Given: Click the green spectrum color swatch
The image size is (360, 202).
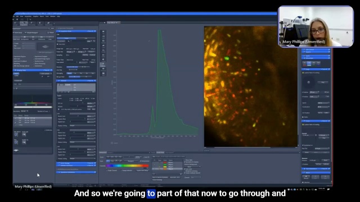Looking at the screenshot, I should click(165, 164).
